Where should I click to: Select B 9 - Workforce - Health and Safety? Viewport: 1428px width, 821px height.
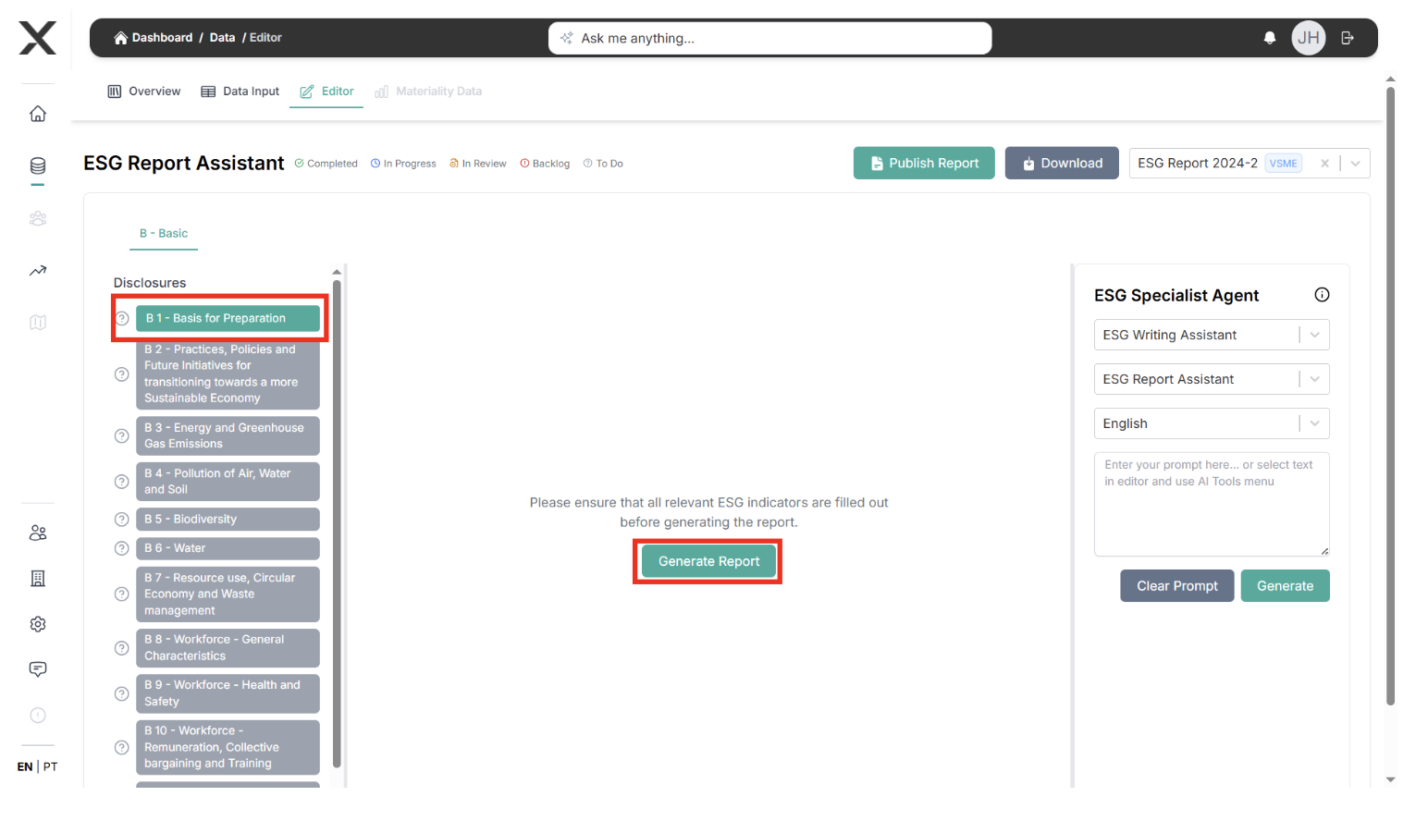(x=228, y=694)
